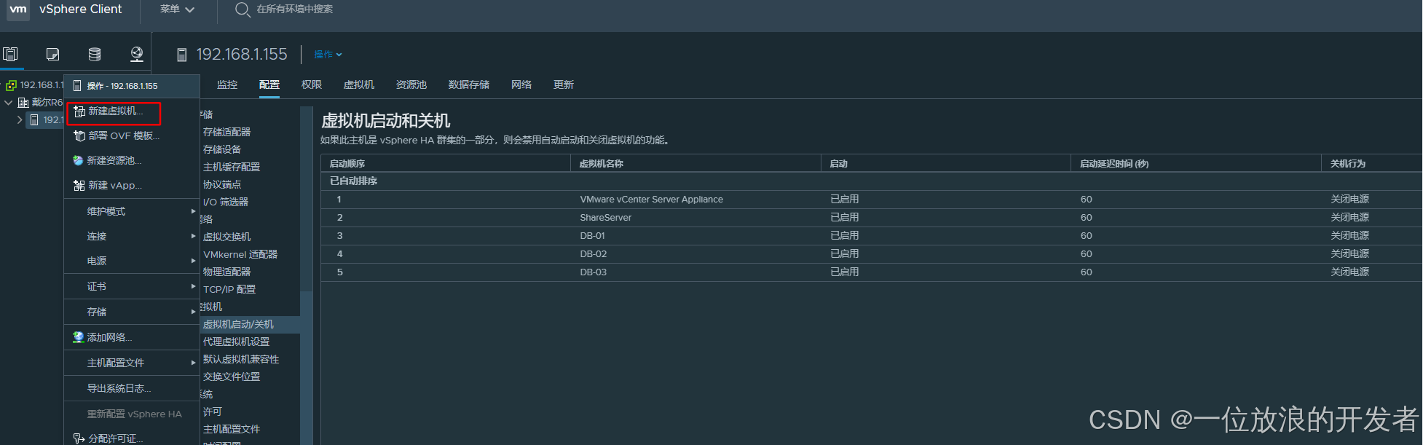
Task: Select the DB-03 row
Action: 871,272
